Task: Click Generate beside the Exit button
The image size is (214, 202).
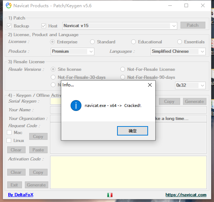Action: [x=36, y=185]
